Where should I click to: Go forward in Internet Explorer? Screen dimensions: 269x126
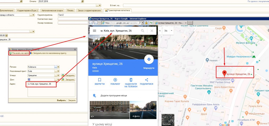tap(96, 23)
